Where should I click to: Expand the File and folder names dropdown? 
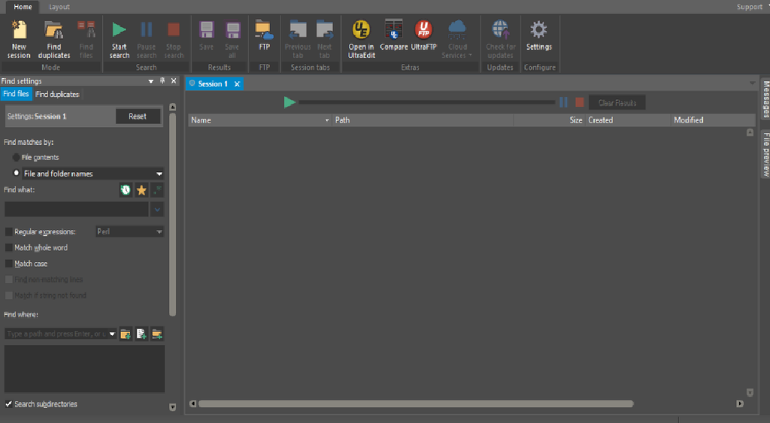[159, 174]
